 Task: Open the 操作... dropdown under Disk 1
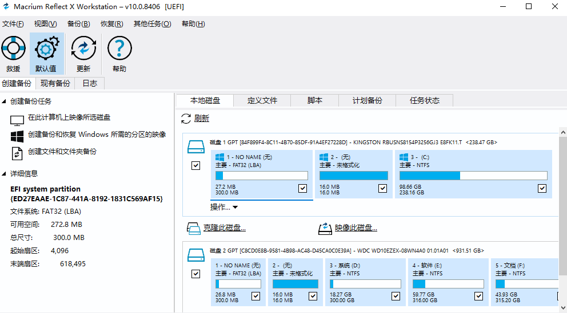pyautogui.click(x=224, y=208)
